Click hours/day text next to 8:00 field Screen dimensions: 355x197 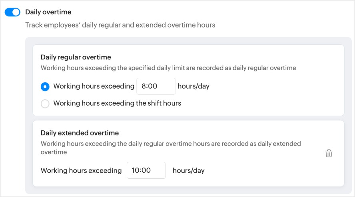[x=193, y=86]
